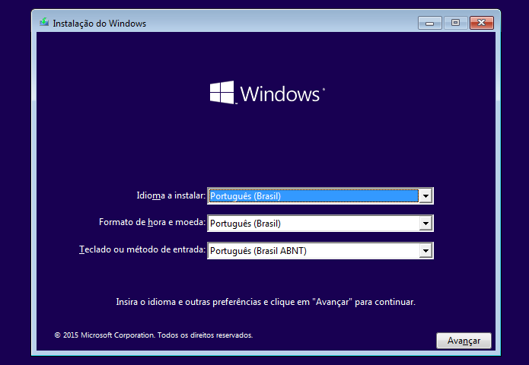The image size is (529, 365).
Task: Click the "Idioma a instalar:" label
Action: click(x=171, y=195)
